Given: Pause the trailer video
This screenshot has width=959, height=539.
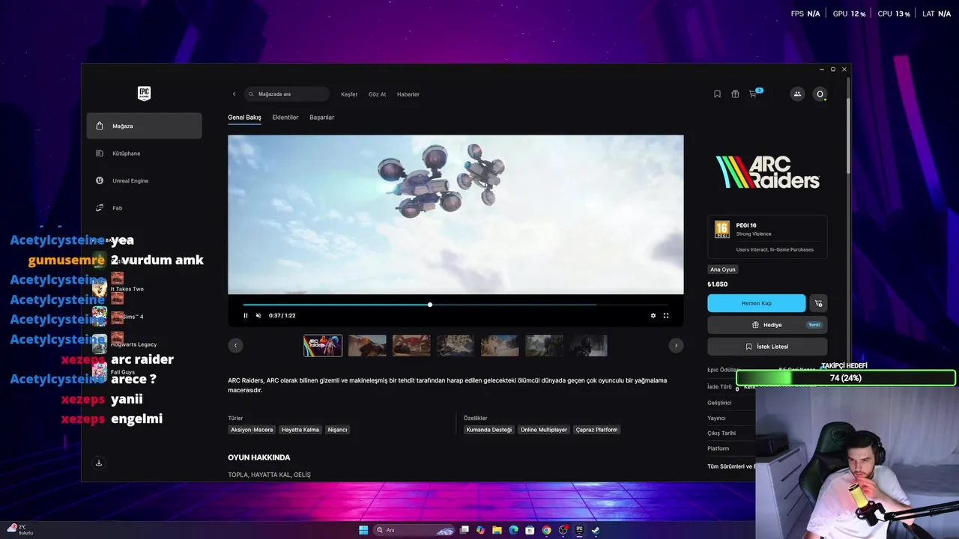Looking at the screenshot, I should pyautogui.click(x=245, y=315).
